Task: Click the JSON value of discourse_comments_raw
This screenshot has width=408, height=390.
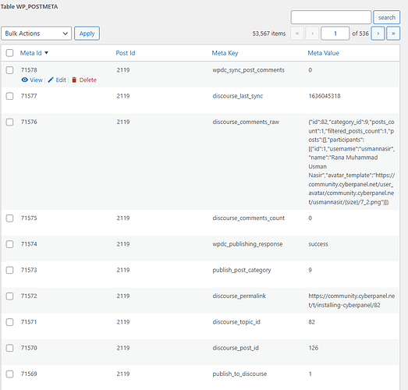Action: tap(352, 162)
